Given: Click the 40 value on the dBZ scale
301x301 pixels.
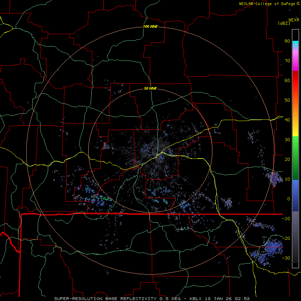Looking at the screenshot, I should click(x=287, y=120).
